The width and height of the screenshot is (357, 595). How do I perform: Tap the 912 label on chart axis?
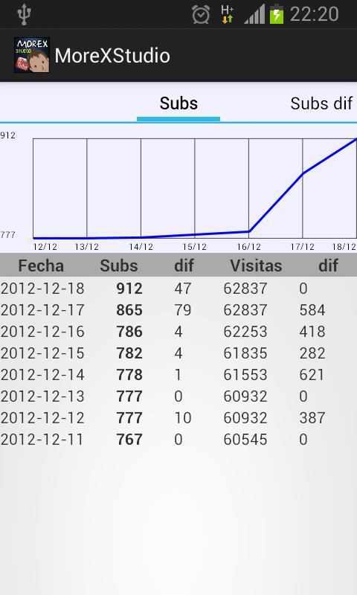pos(7,135)
